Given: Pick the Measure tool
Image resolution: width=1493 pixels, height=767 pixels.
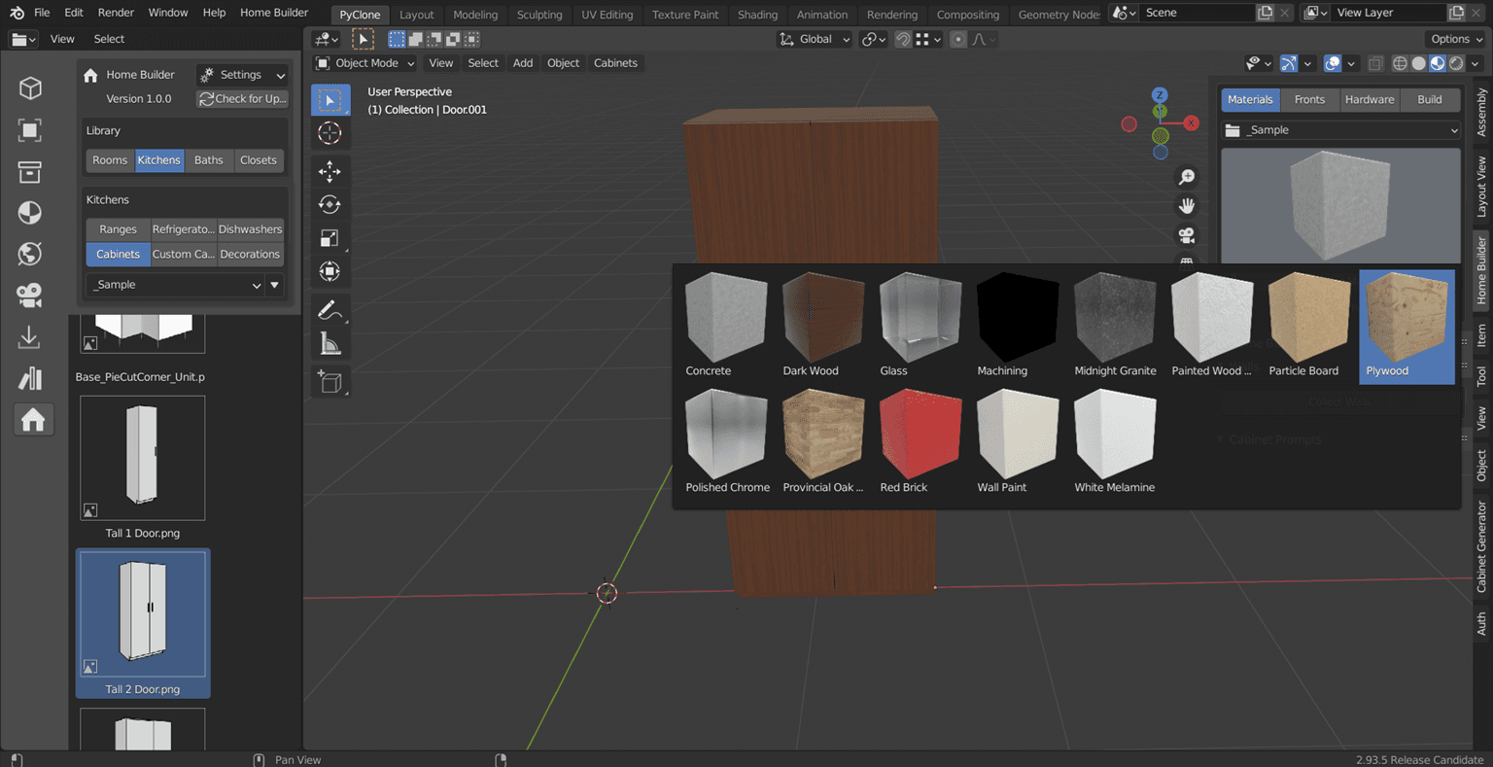Looking at the screenshot, I should 330,342.
